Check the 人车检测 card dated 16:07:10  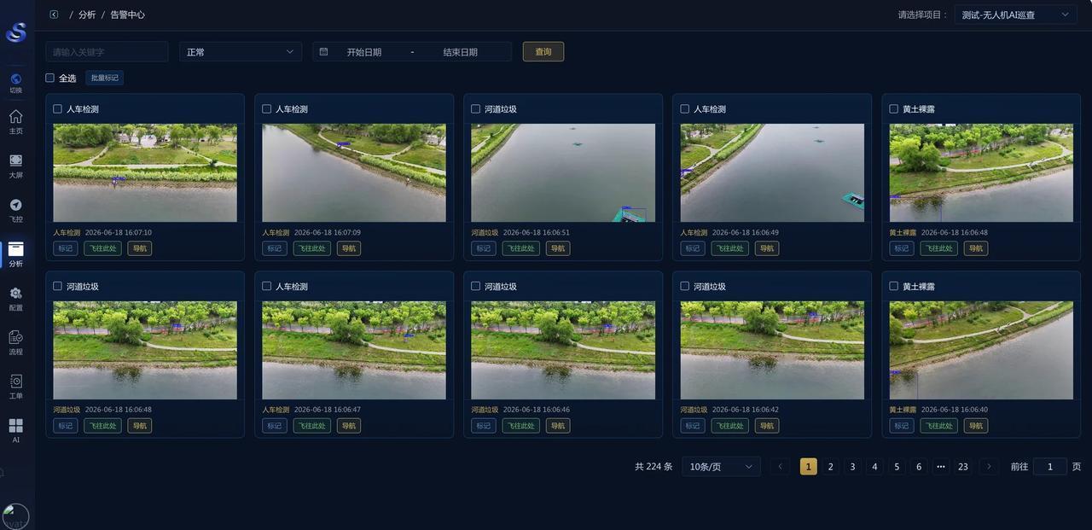(x=57, y=109)
